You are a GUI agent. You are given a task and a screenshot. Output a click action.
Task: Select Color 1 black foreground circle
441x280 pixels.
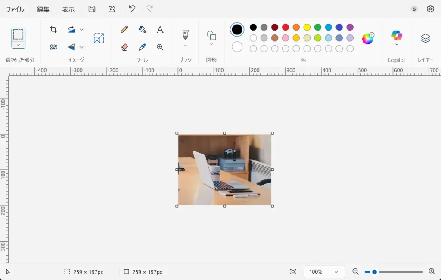(237, 30)
